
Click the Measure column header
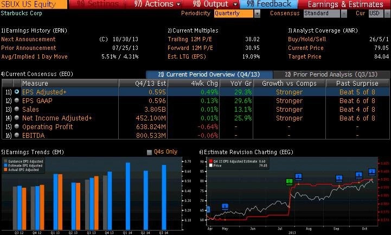point(69,84)
